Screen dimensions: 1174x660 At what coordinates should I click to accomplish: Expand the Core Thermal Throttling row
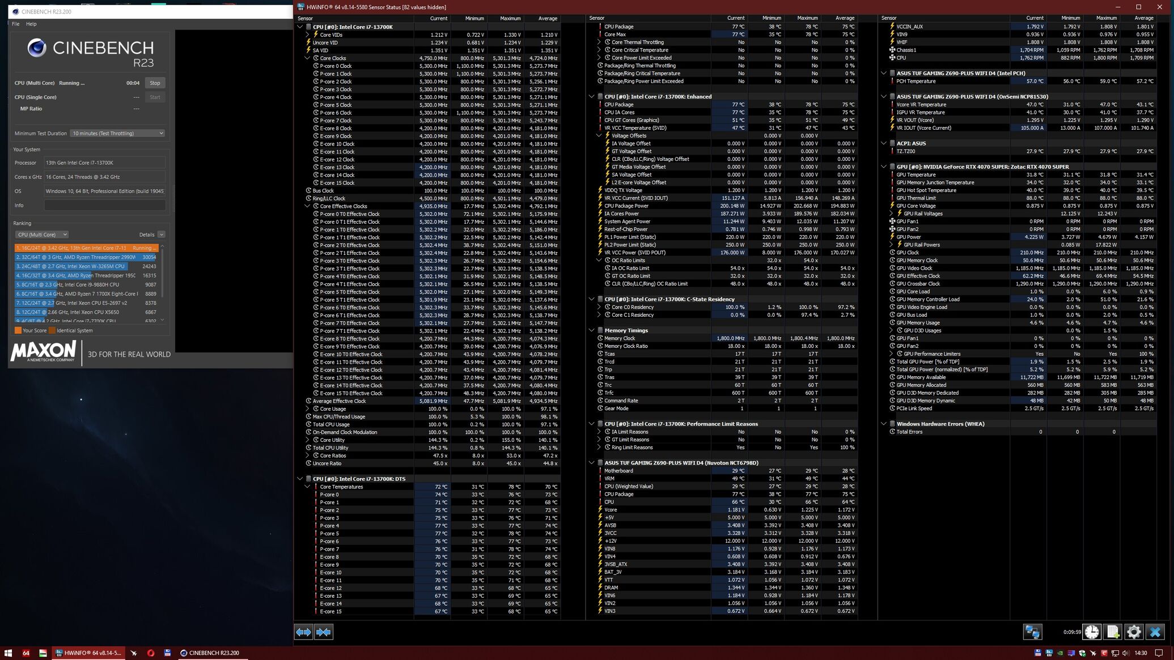(x=599, y=42)
